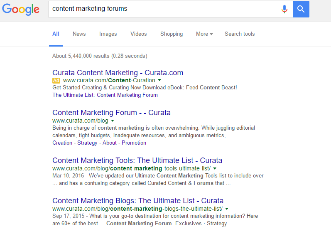Switch to the Images tab

(108, 34)
